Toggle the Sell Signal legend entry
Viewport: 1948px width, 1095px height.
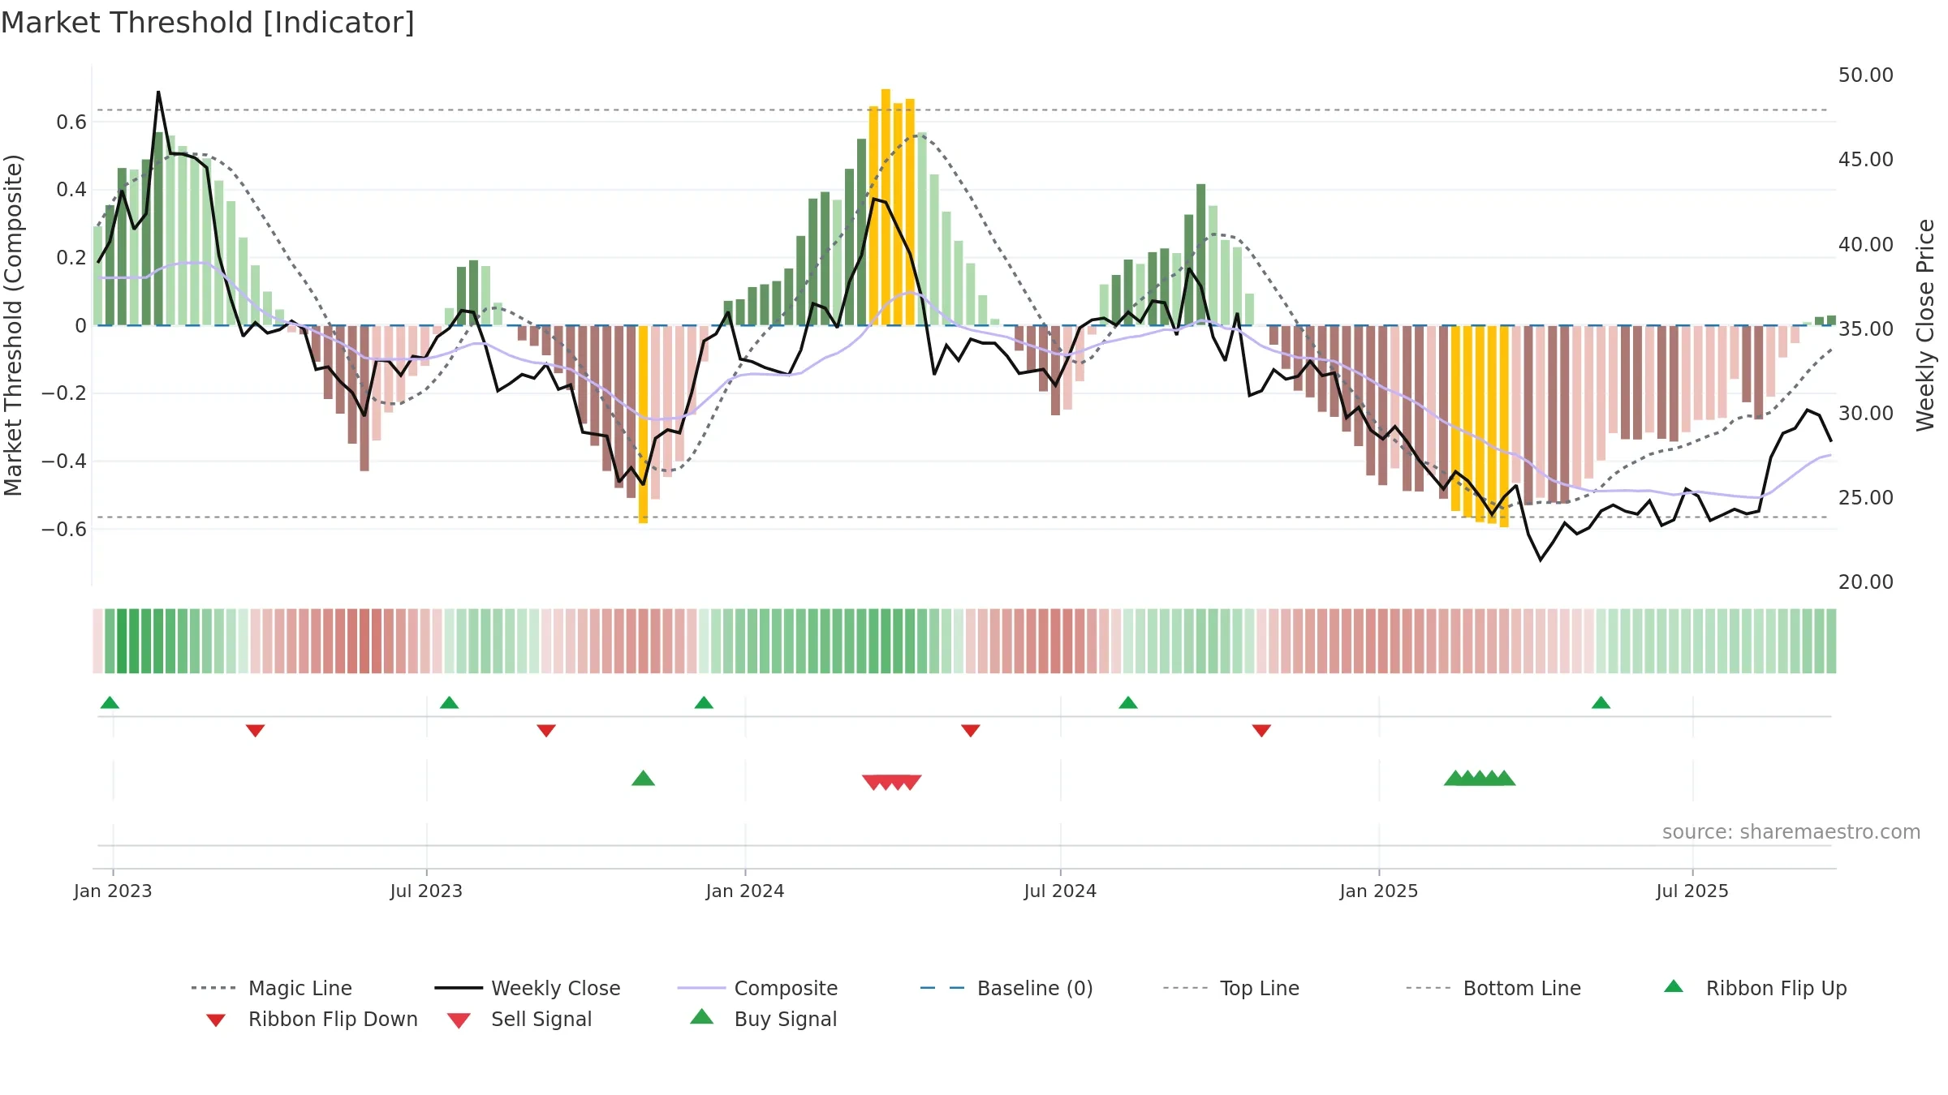click(x=519, y=1019)
